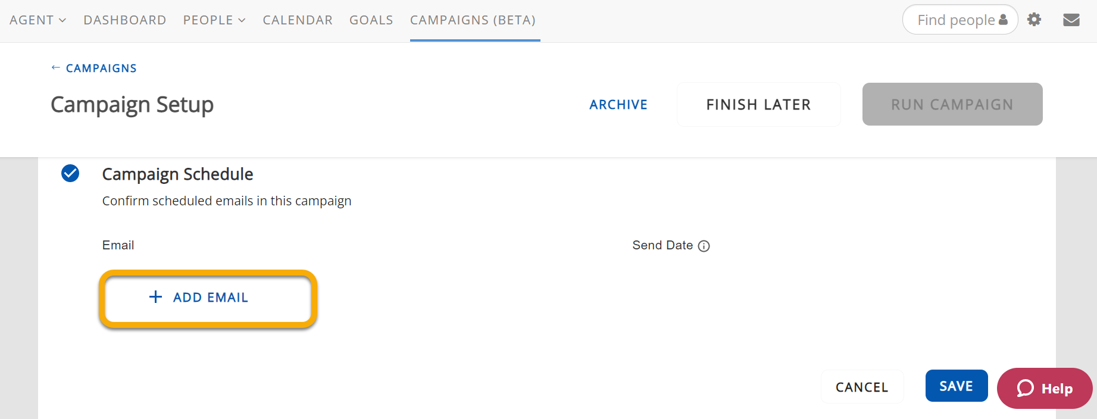The height and width of the screenshot is (419, 1097).
Task: Go to the DASHBOARD menu item
Action: [125, 20]
